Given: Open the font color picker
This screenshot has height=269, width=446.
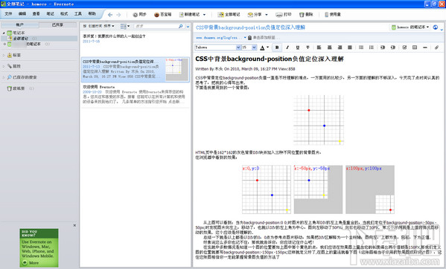Looking at the screenshot, I should click(264, 48).
